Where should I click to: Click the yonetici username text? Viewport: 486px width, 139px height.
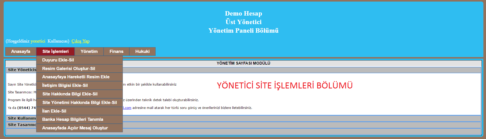point(38,41)
